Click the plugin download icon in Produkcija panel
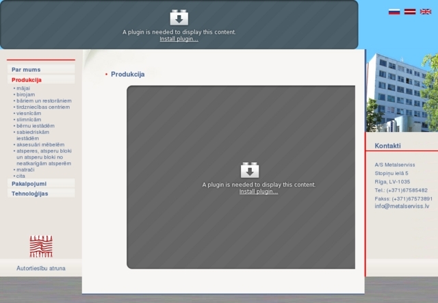 point(249,170)
